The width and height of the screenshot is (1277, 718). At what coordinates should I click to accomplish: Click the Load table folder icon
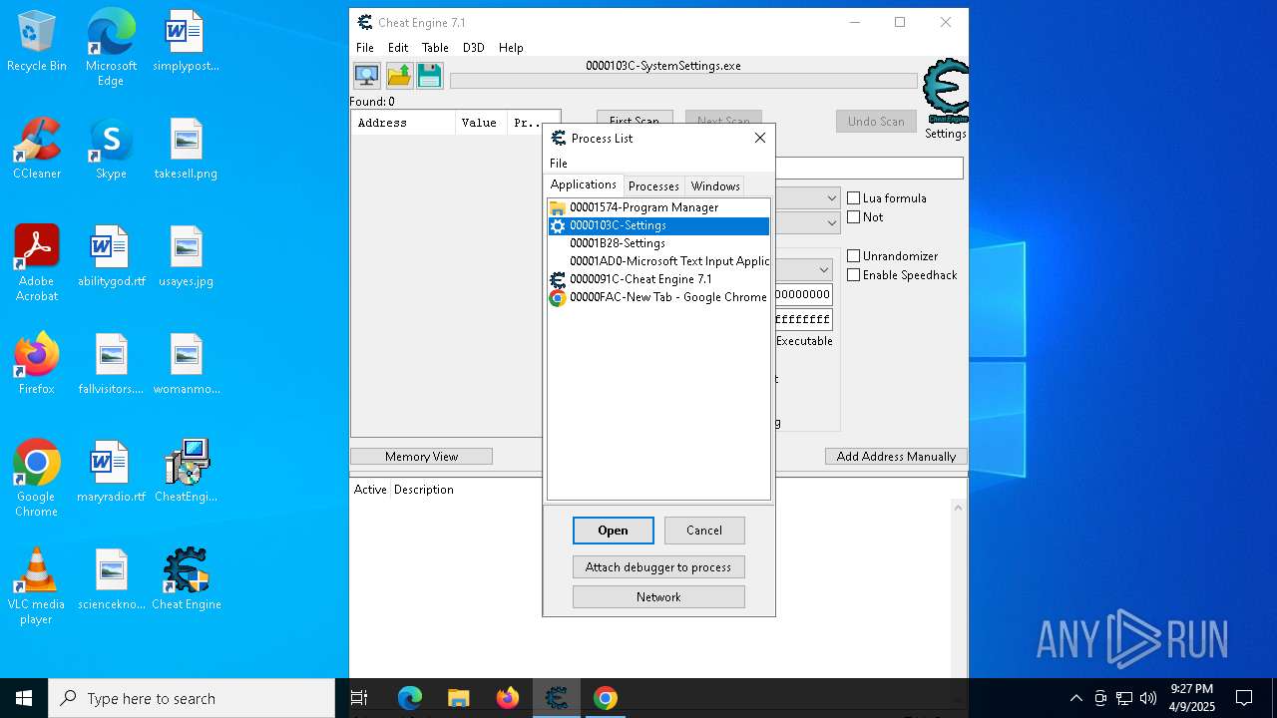click(398, 76)
